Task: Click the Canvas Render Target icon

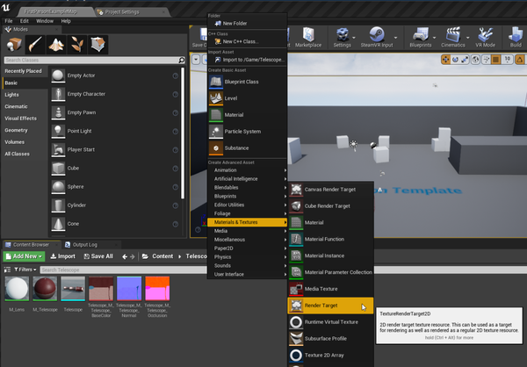Action: tap(296, 190)
